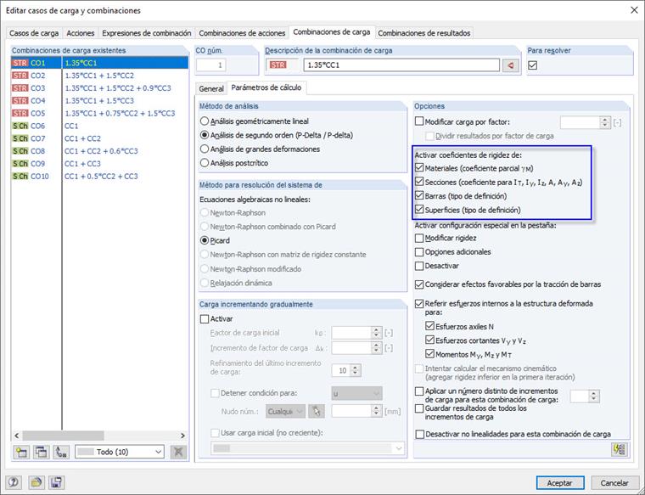Click the Aceptar button
This screenshot has height=495, width=645.
point(560,482)
